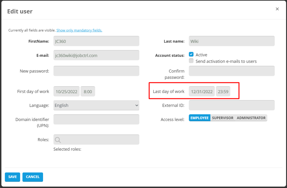287x188 pixels.
Task: Switch access level to SUPERVISOR
Action: (x=223, y=118)
